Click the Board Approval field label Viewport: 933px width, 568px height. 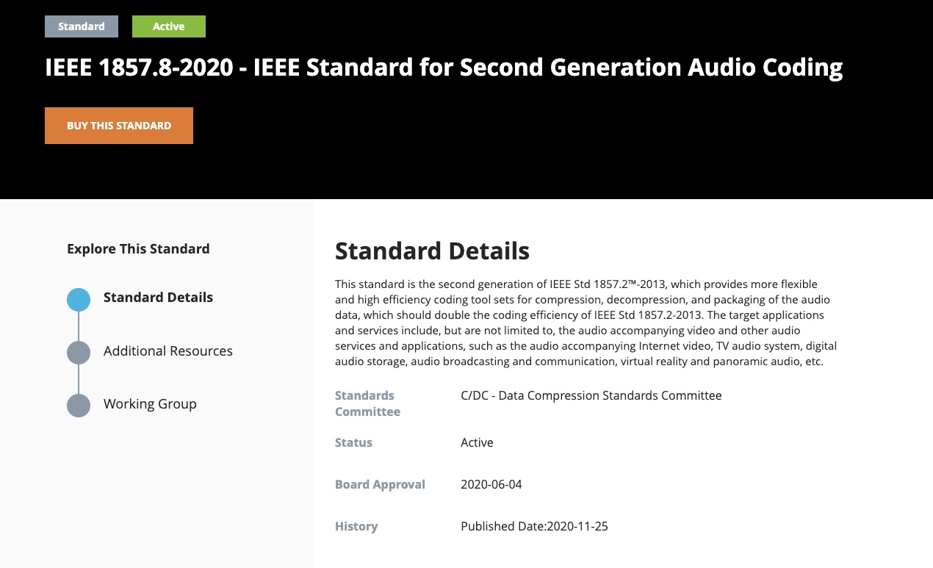tap(380, 484)
